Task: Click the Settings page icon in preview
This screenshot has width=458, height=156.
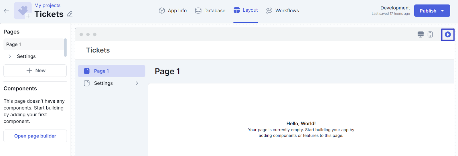Action: (x=87, y=83)
